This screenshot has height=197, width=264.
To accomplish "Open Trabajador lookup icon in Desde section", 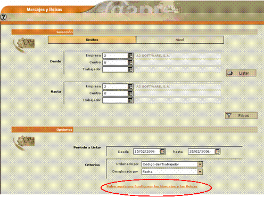I will pyautogui.click(x=130, y=69).
